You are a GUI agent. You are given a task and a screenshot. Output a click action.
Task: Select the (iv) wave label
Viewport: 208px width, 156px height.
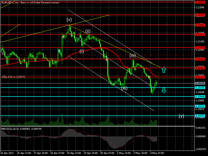pyautogui.click(x=133, y=55)
